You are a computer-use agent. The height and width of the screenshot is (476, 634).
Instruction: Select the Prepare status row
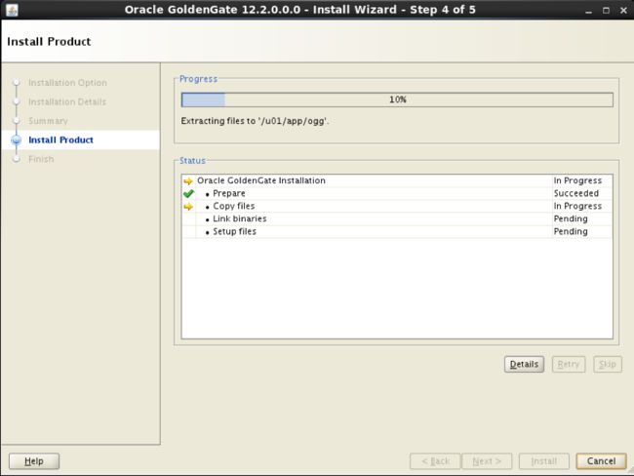tap(397, 193)
